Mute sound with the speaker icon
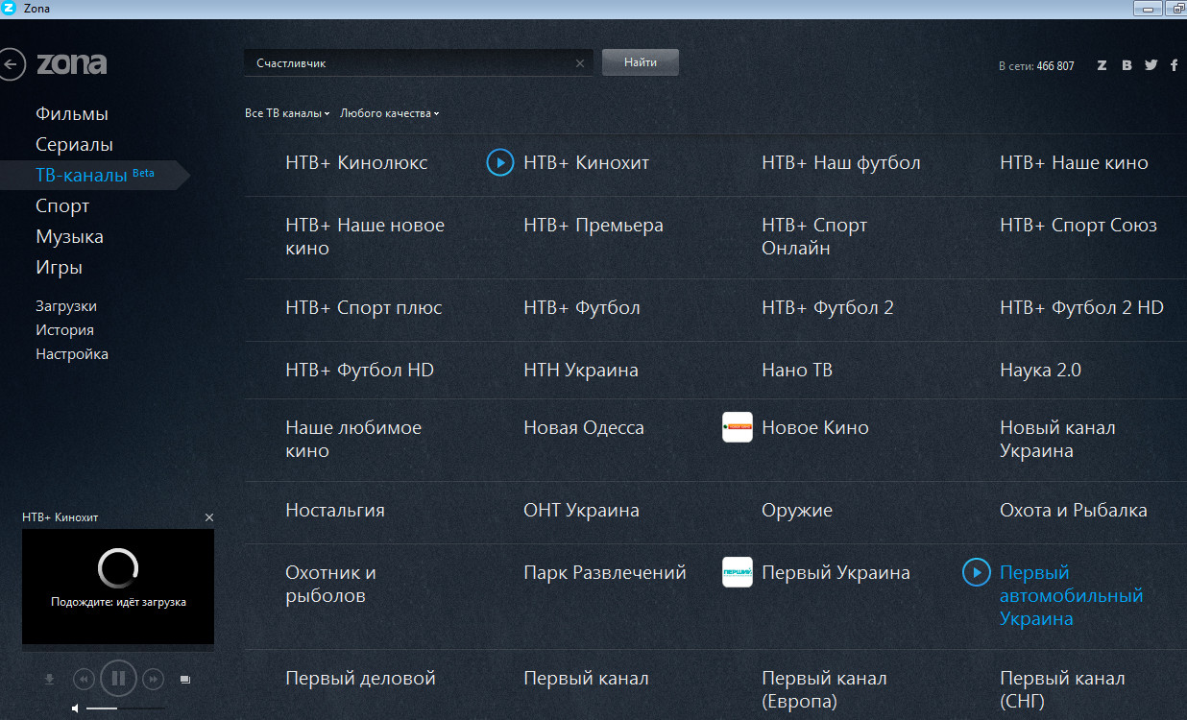Viewport: 1187px width, 720px height. click(x=77, y=708)
